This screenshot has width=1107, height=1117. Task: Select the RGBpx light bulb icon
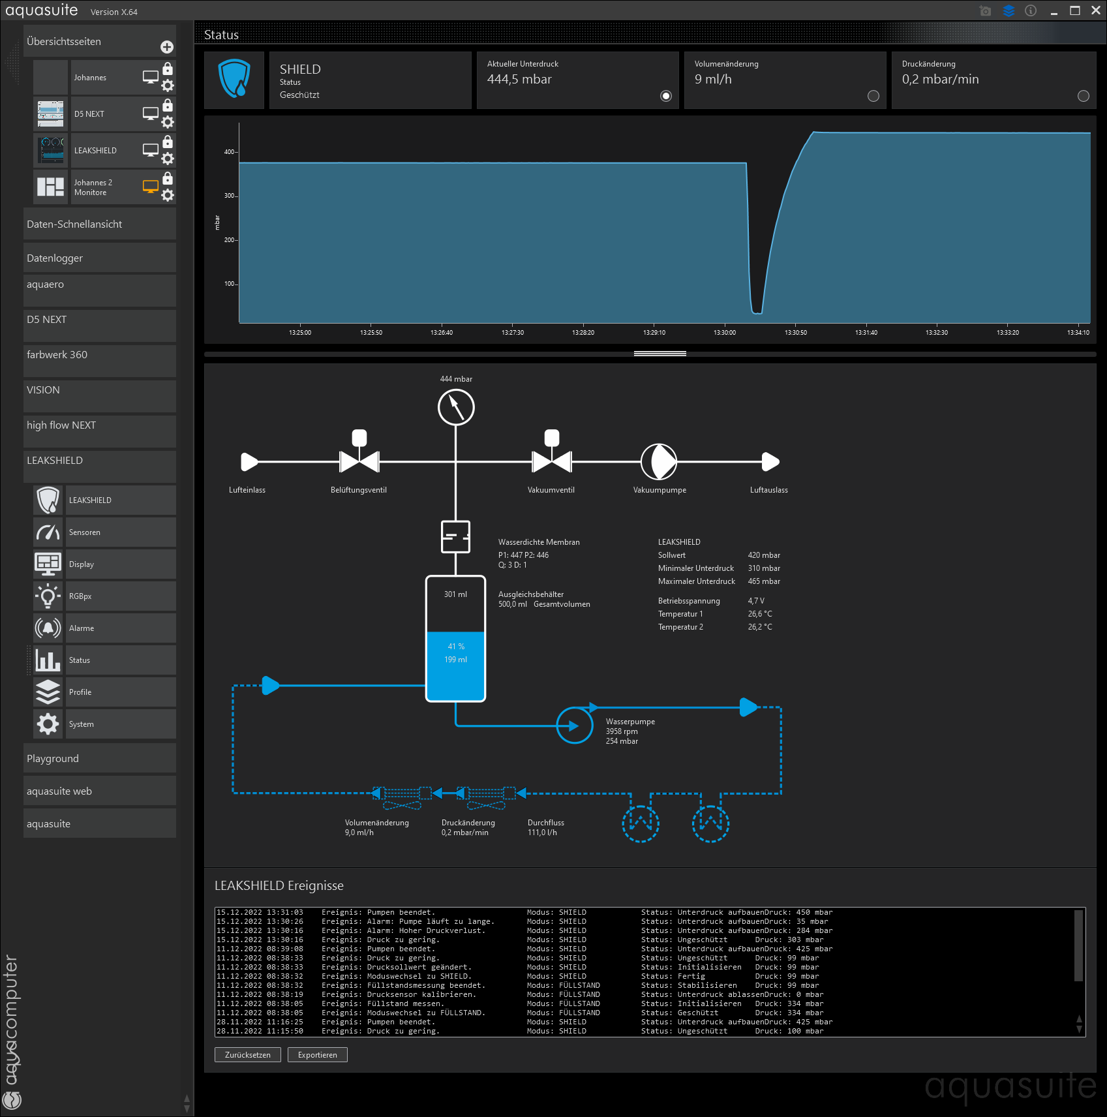coord(48,596)
